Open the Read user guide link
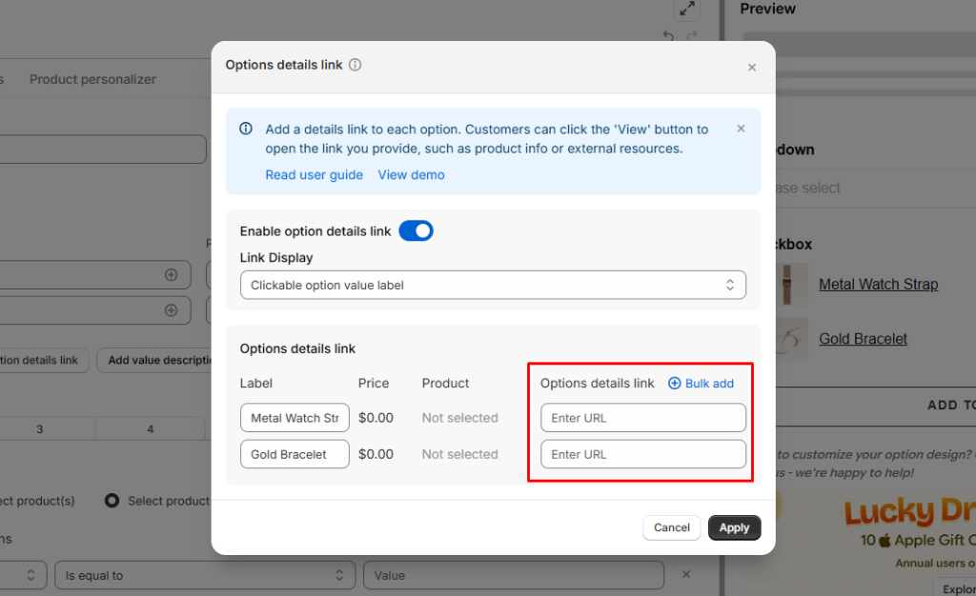976x596 pixels. [x=314, y=175]
